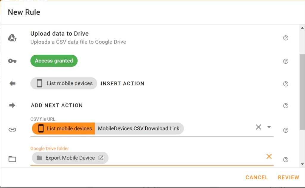
Task: Select the next action arrow icon
Action: pyautogui.click(x=12, y=105)
